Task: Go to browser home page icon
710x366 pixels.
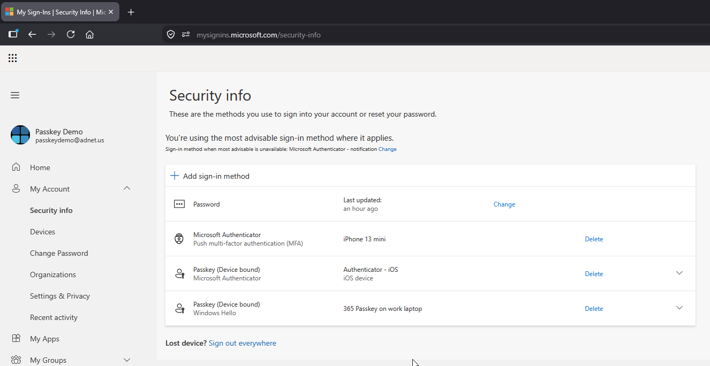Action: pyautogui.click(x=90, y=34)
